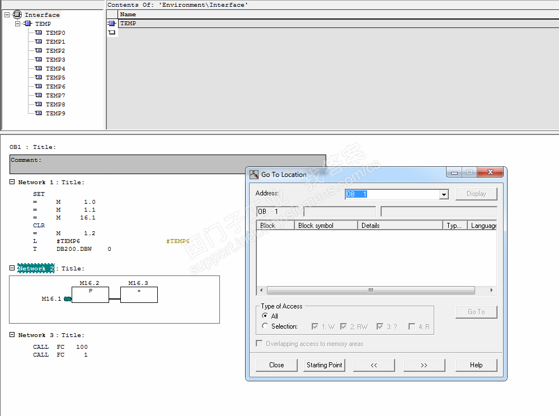Click the M16.1 operand in Network 2
The width and height of the screenshot is (559, 416).
[x=51, y=298]
